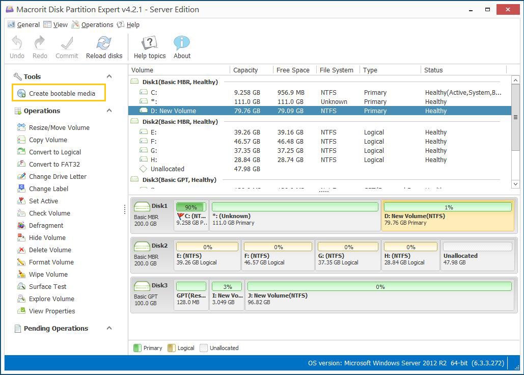Choose Set Active operation

pos(38,201)
